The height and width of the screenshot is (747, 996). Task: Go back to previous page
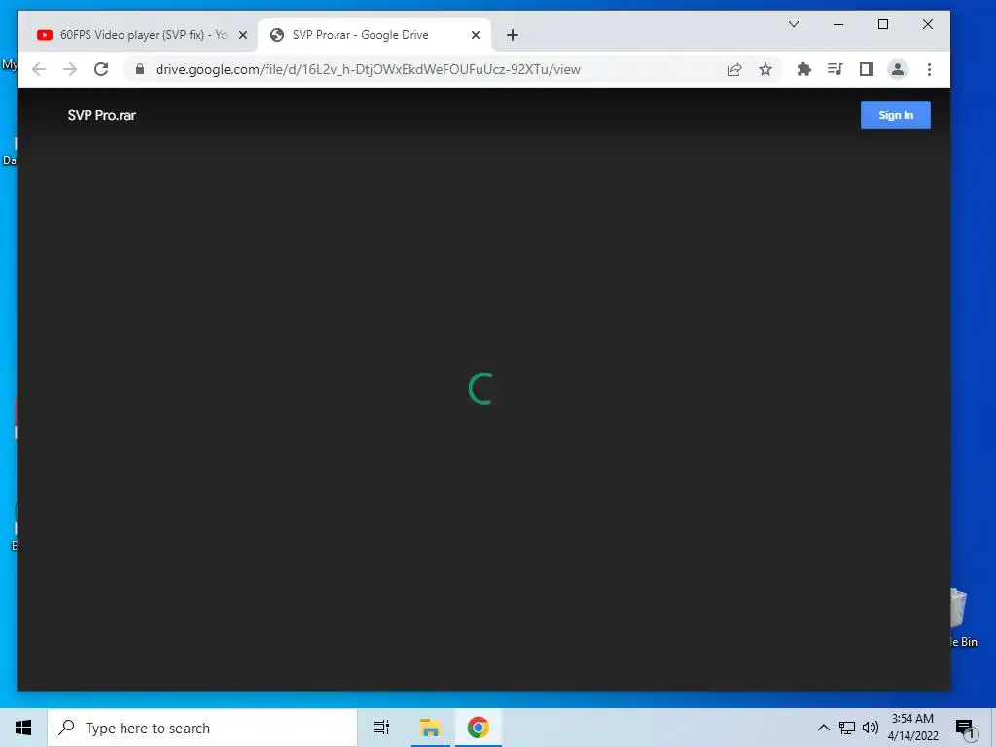[39, 69]
